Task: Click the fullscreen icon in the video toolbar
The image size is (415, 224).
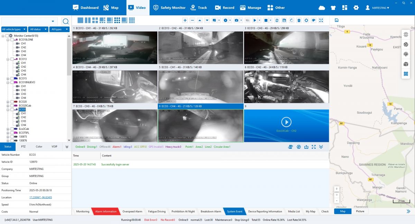Action: [321, 20]
